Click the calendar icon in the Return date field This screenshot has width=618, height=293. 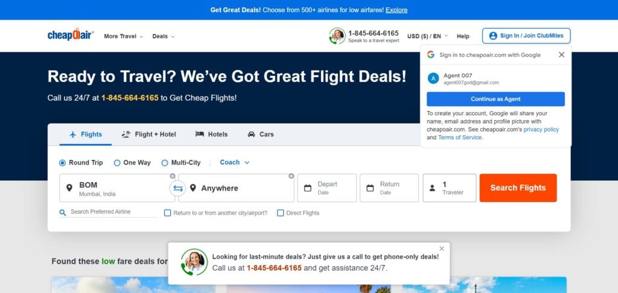[370, 188]
